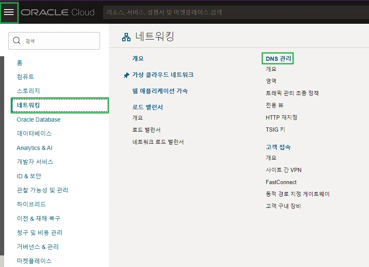Screen dimensions: 369x267
Task: Open 하이브리드 category
Action: (31, 204)
